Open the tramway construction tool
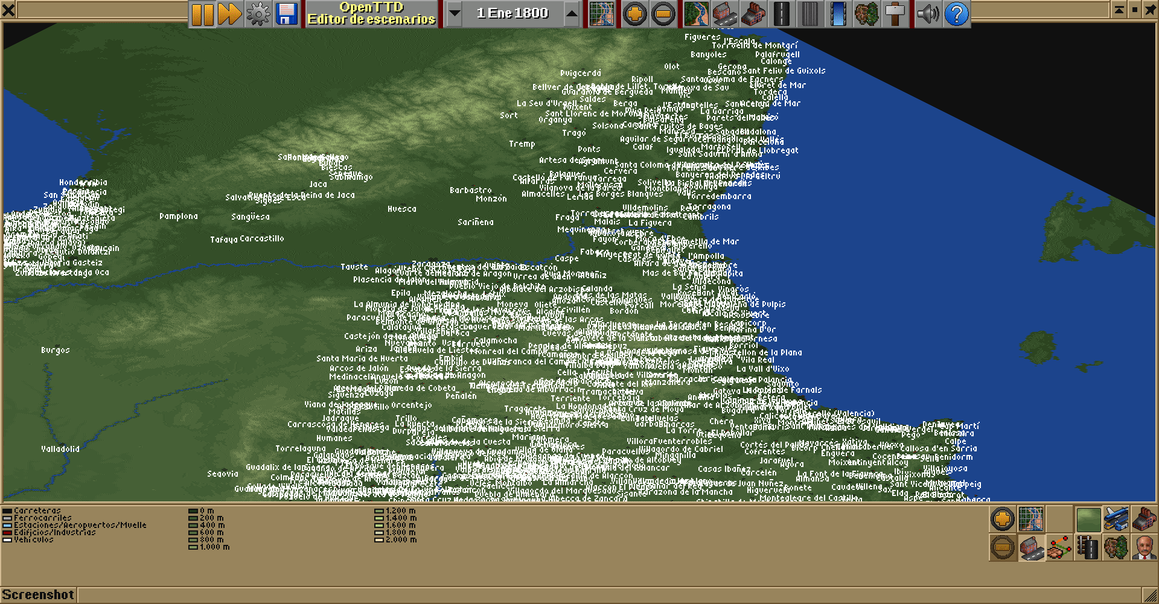This screenshot has width=1159, height=604. point(809,14)
